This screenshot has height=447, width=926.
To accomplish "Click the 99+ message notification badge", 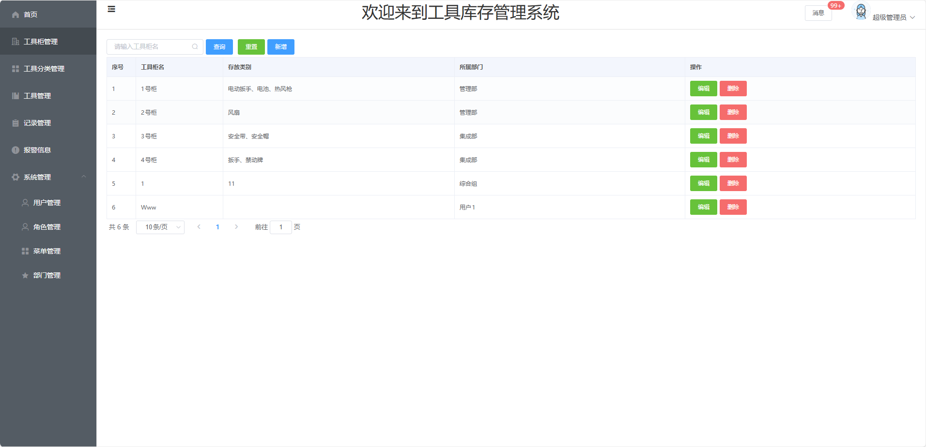I will pos(835,6).
